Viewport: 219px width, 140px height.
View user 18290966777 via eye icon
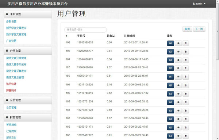[x=178, y=52]
